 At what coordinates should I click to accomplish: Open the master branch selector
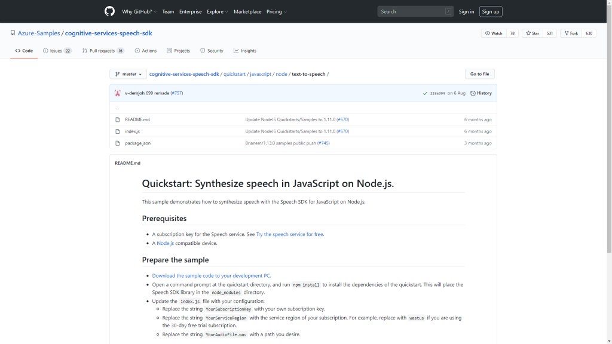point(128,74)
